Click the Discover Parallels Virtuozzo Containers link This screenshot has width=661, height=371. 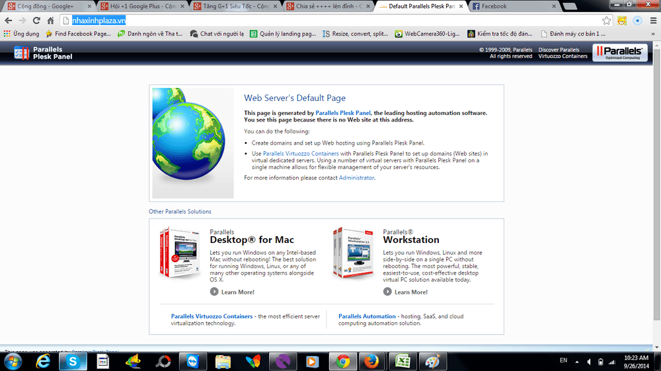(563, 53)
